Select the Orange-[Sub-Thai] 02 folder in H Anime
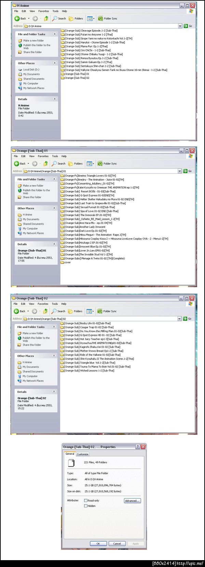Viewport: 205px width, 567px height. click(x=75, y=78)
